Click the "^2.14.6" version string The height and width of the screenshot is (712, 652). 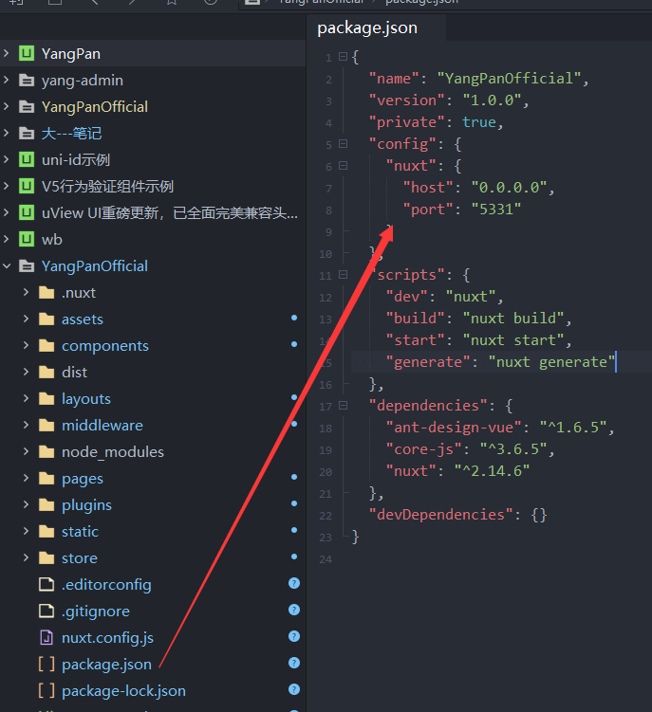point(492,471)
